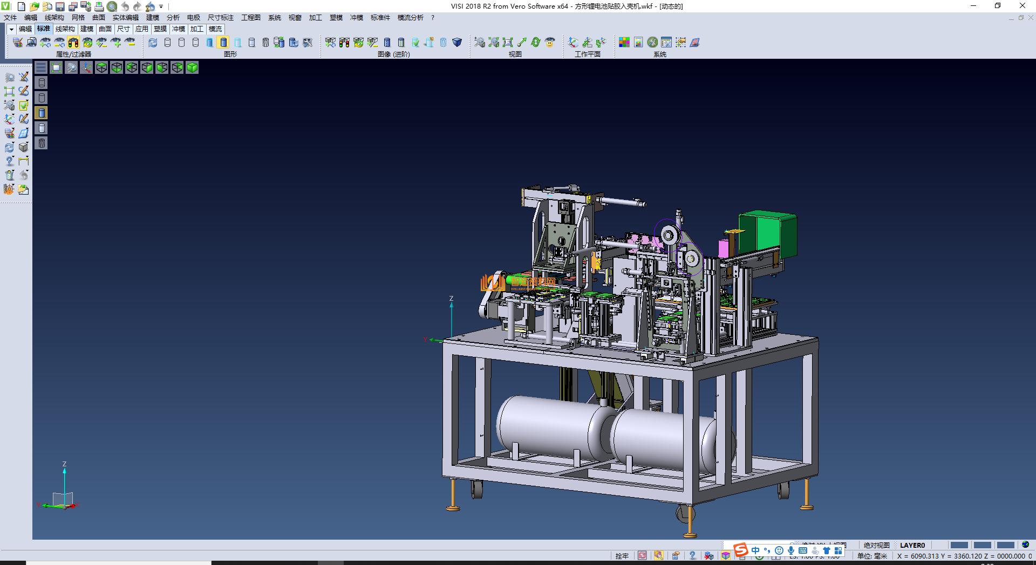Open the ribbon tab list dropdown arrow
1036x565 pixels.
pos(11,29)
